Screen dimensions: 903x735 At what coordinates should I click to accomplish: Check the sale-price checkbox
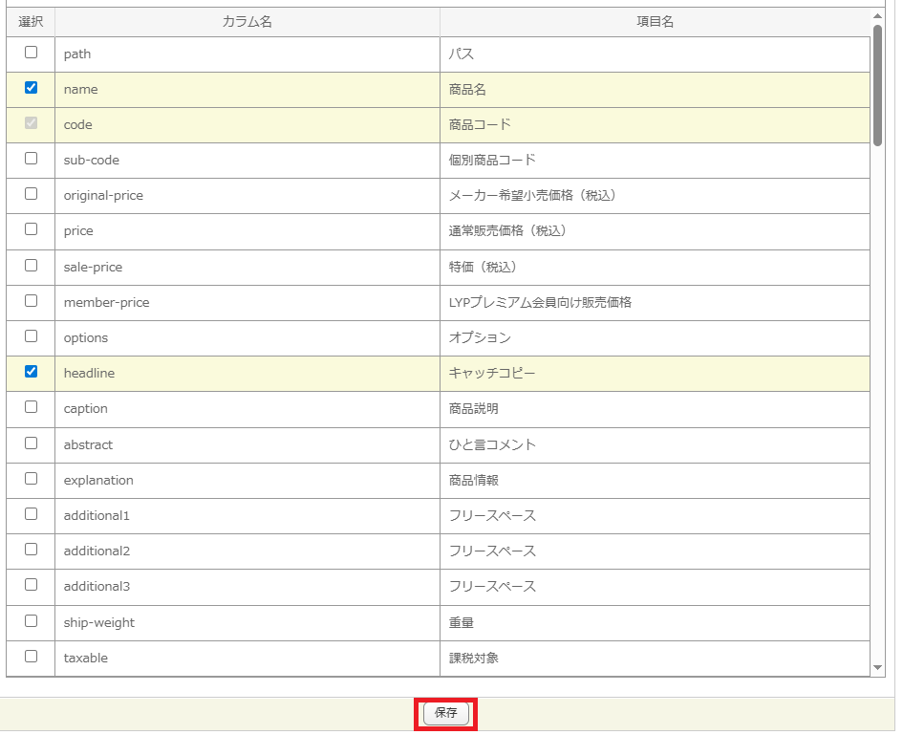[x=31, y=266]
